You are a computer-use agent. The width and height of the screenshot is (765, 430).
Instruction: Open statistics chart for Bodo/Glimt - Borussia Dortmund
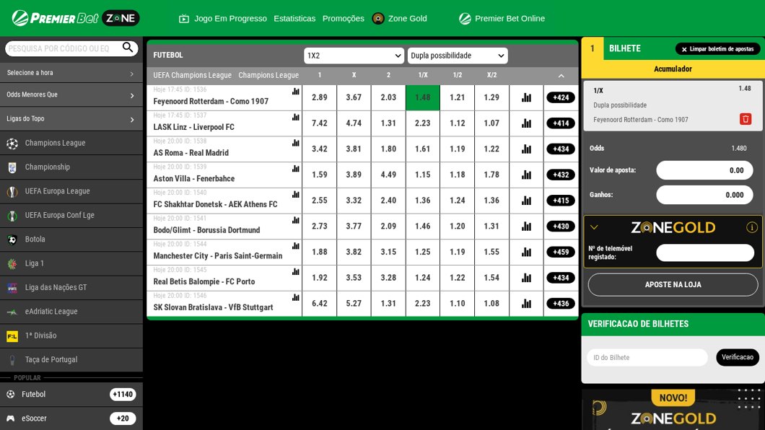(x=526, y=227)
